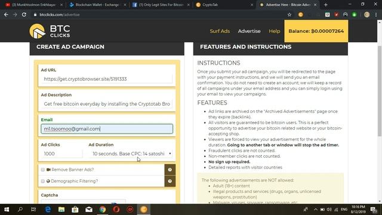382x215 pixels.
Task: Open Task View on taskbar
Action: click(x=33, y=210)
